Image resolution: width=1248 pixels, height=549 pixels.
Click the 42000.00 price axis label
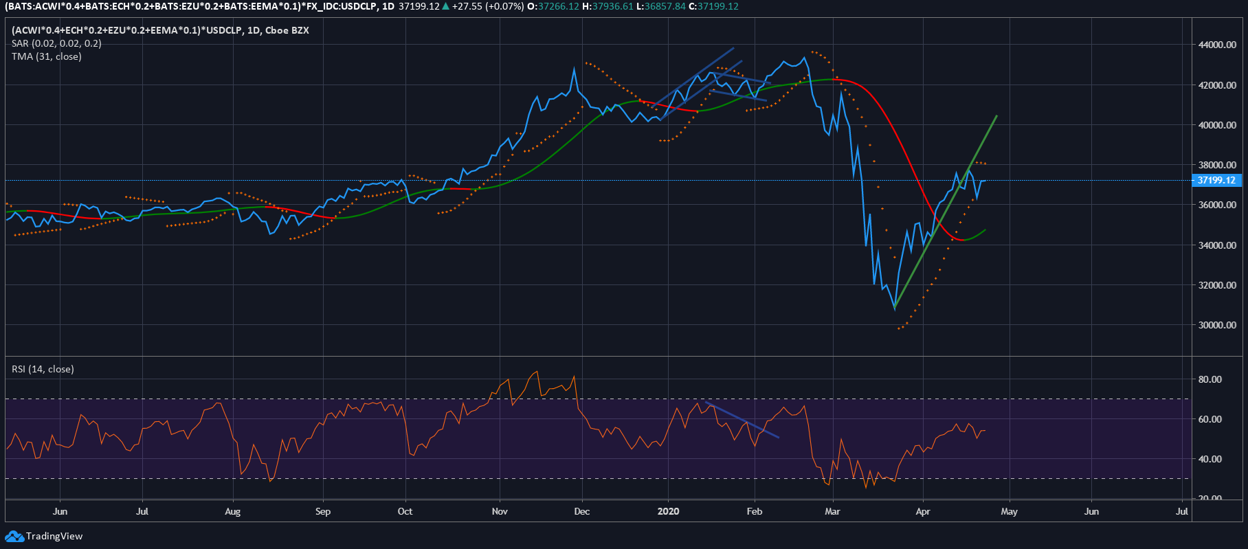coord(1217,85)
